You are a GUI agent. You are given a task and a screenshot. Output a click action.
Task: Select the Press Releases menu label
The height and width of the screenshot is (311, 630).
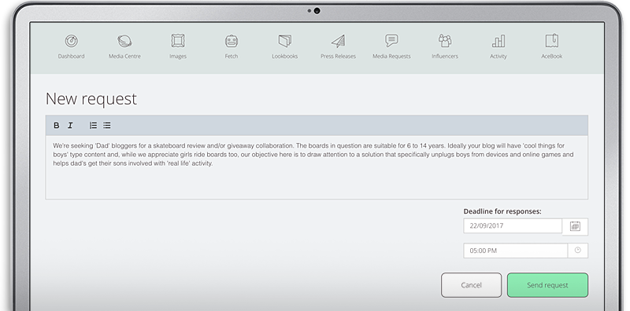click(x=339, y=57)
